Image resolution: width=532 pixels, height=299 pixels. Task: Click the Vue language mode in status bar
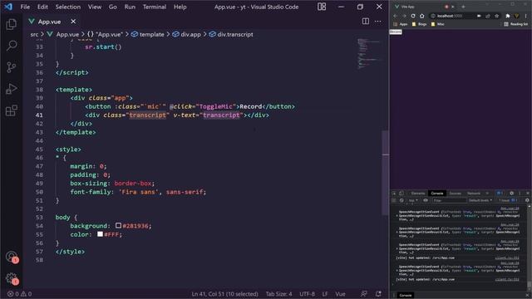coord(340,294)
